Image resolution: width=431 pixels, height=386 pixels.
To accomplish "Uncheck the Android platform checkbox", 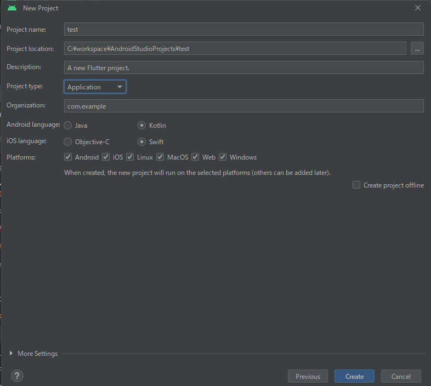I will 68,157.
